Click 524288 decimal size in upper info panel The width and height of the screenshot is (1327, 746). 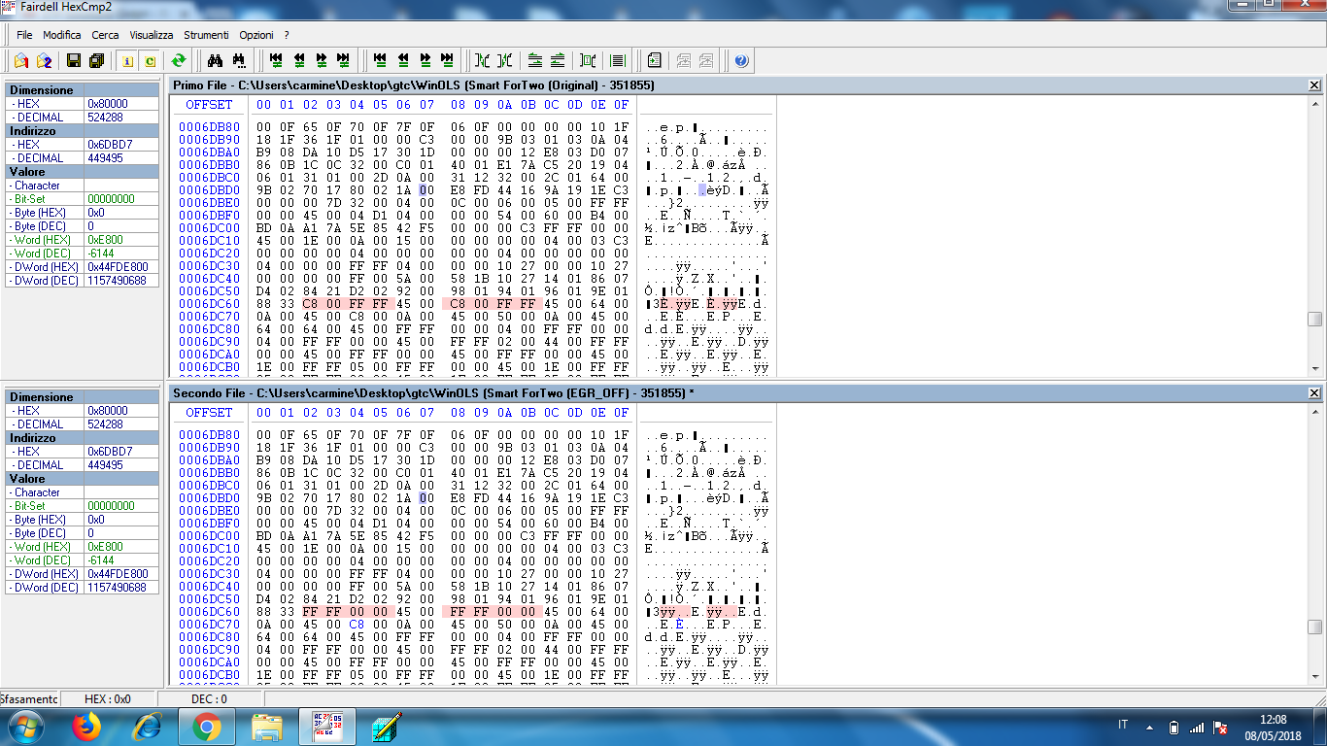pos(121,118)
